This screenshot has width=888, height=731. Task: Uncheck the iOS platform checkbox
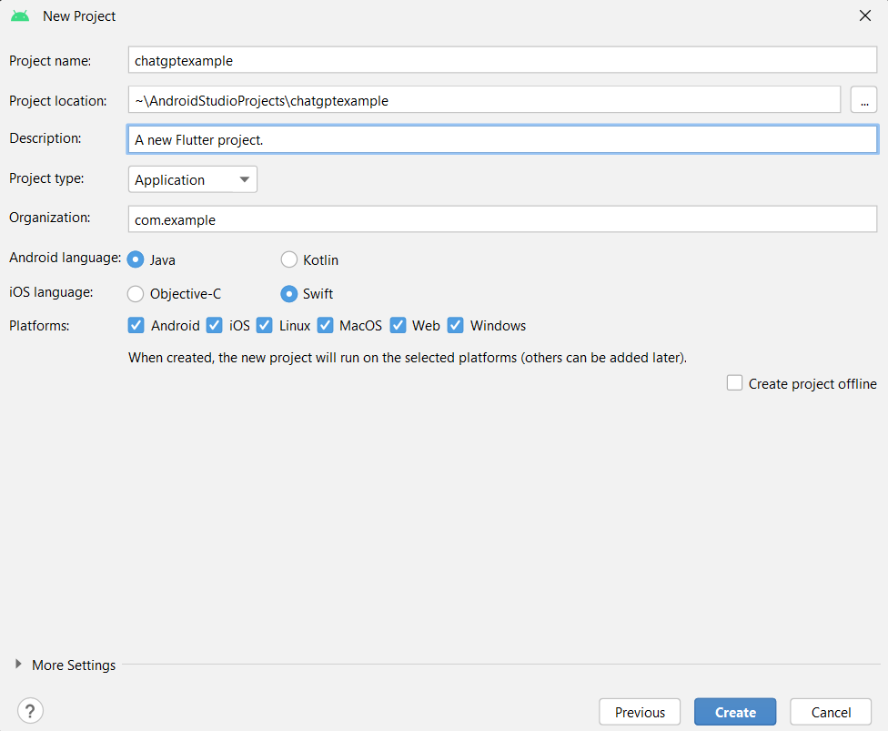pos(215,325)
